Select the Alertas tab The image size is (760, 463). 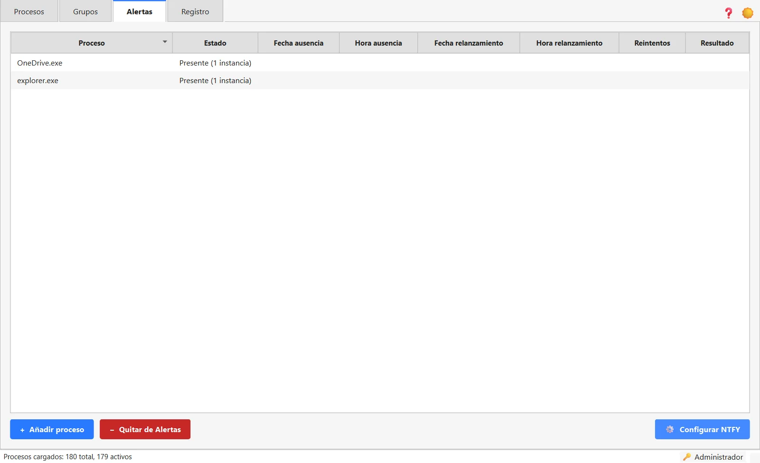click(x=140, y=11)
